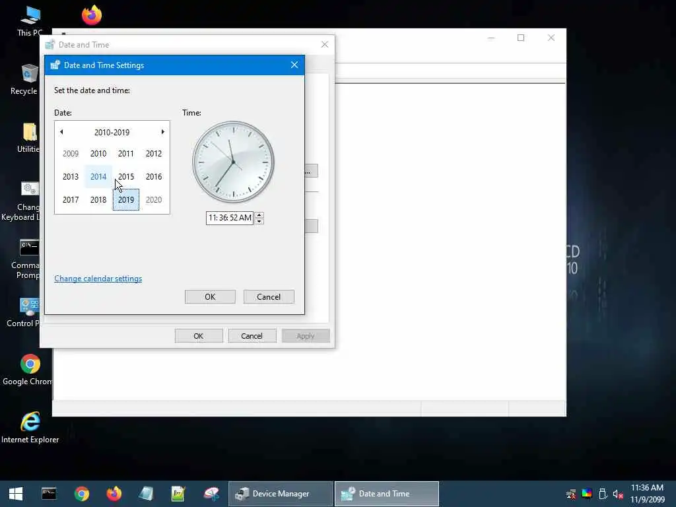
Task: Pick year 2009 in the decade view
Action: (71, 153)
